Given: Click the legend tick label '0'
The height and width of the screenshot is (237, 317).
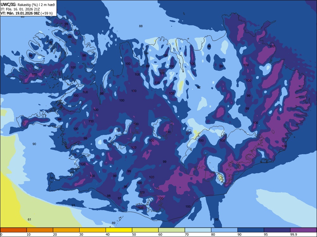Looking at the screenshot, I should (1, 234).
